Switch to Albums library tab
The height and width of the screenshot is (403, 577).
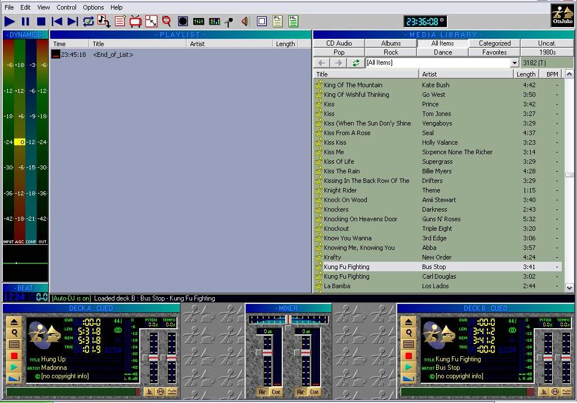pos(391,43)
